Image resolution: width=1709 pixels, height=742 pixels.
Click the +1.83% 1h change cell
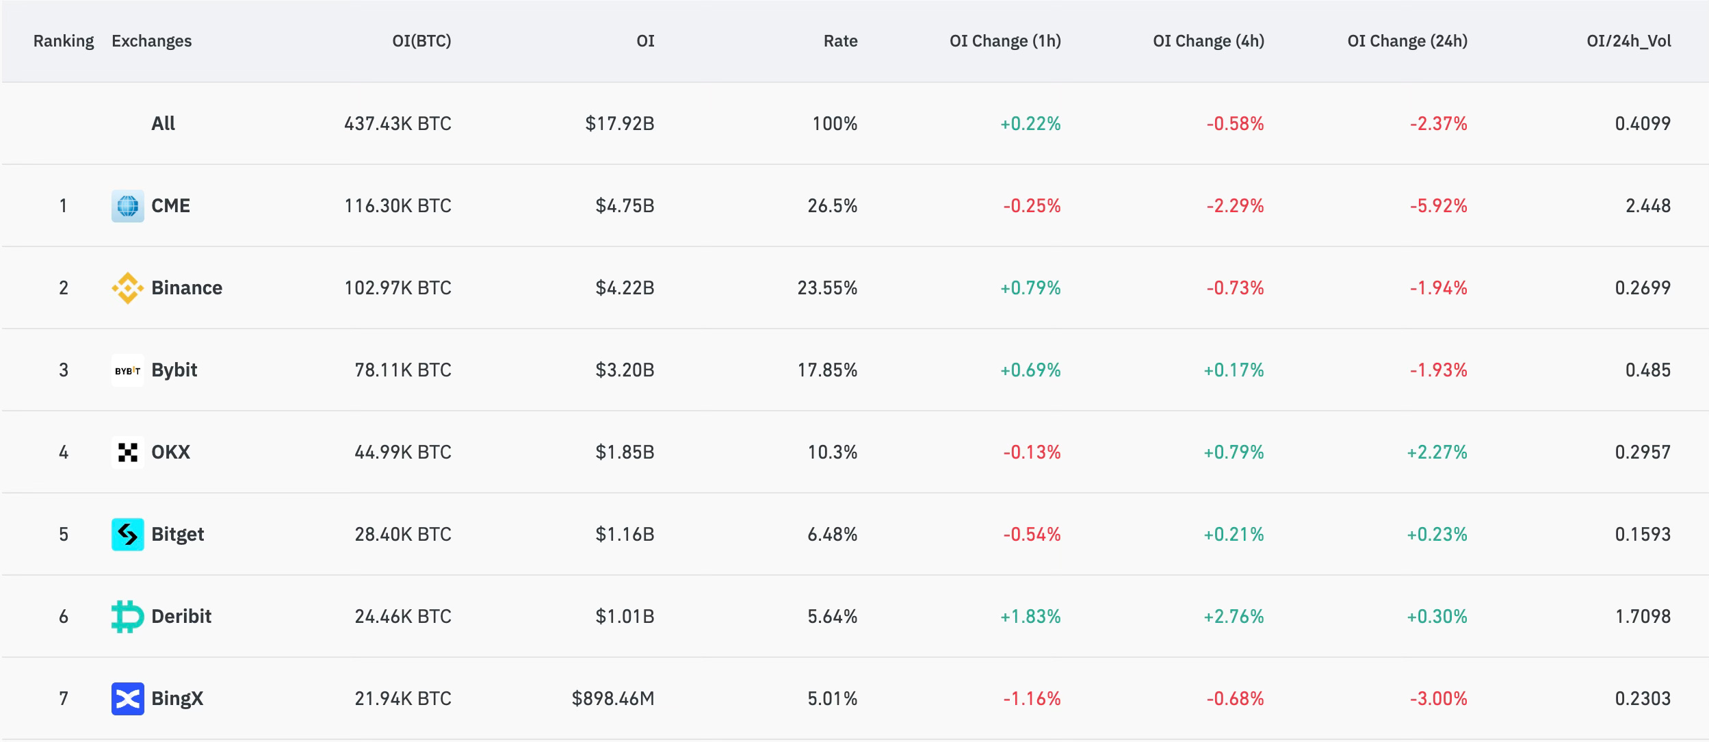coord(1030,617)
